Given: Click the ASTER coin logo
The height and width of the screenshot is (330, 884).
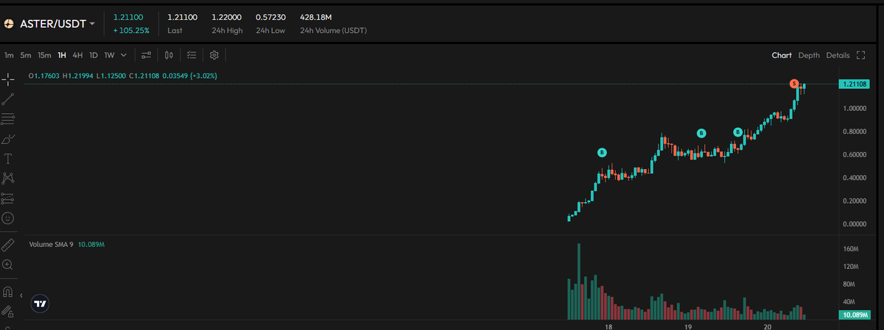Looking at the screenshot, I should click(9, 24).
